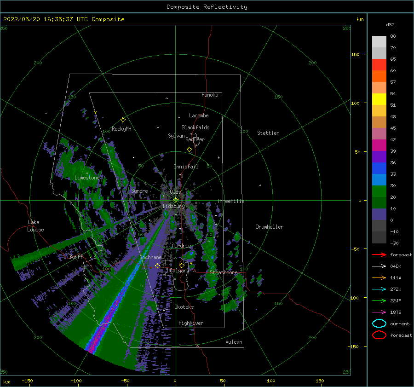Select the light blue 30-33 dBZ swatch
Screen dimensions: 414x387
coord(379,179)
